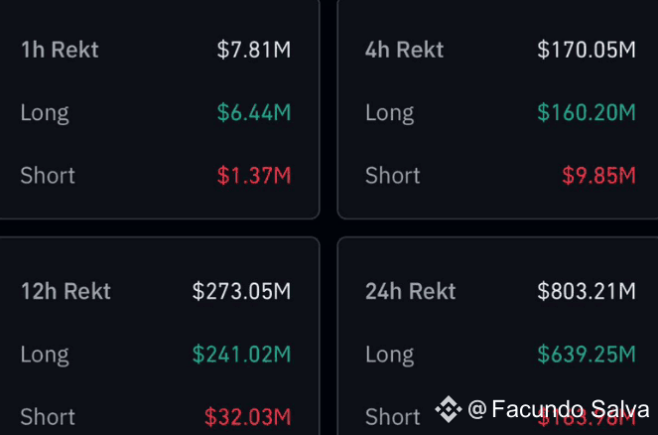Click the 1h Rekt total $7.81M
The width and height of the screenshot is (658, 435).
254,50
